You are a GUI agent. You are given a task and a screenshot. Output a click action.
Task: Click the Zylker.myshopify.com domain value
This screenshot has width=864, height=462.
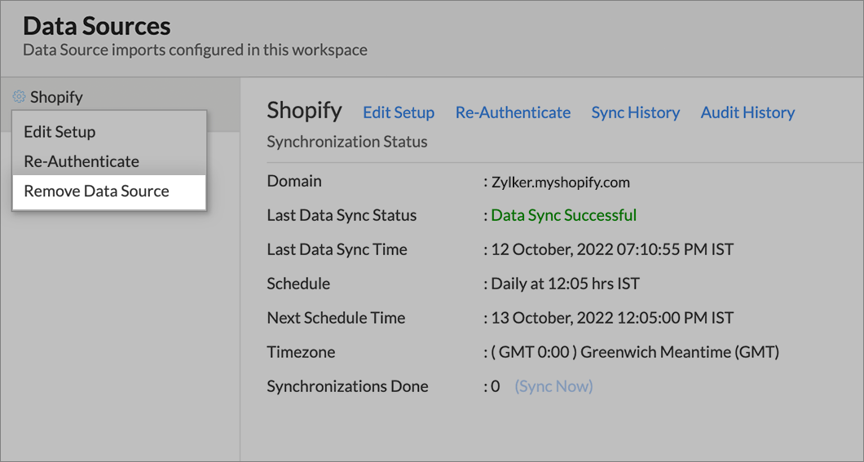click(x=560, y=182)
